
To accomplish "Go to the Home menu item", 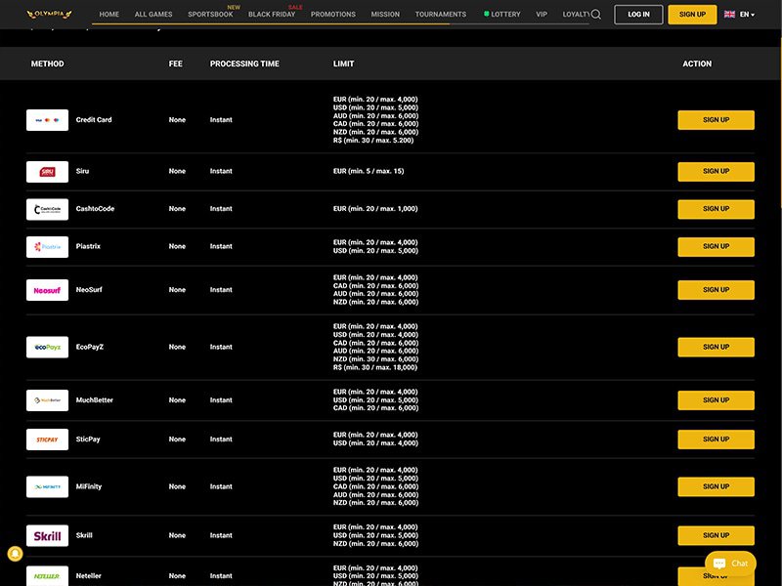I will (x=109, y=15).
